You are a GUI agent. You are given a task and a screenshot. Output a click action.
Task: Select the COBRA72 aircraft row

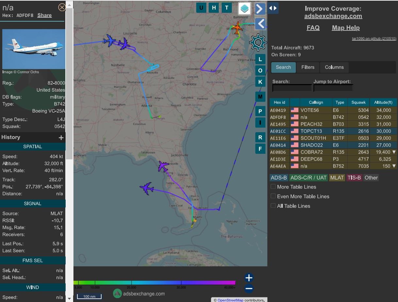click(333, 152)
